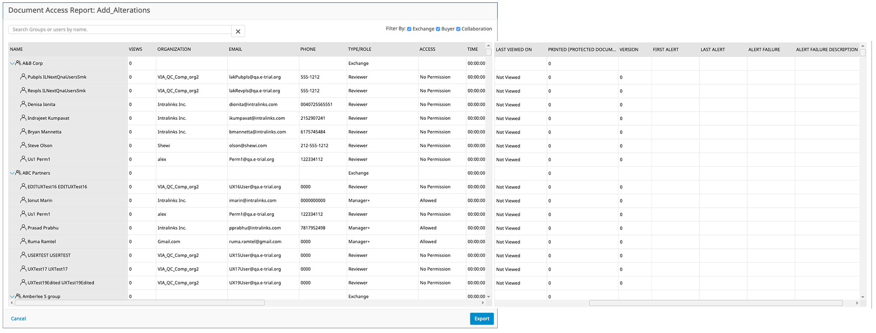Click the ABC Partners group icon
This screenshot has height=333, width=876.
point(18,173)
